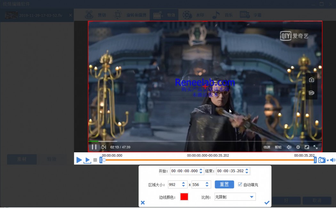336x208 pixels.
Task: Open the 剪切 cut tool
Action: coord(96,15)
